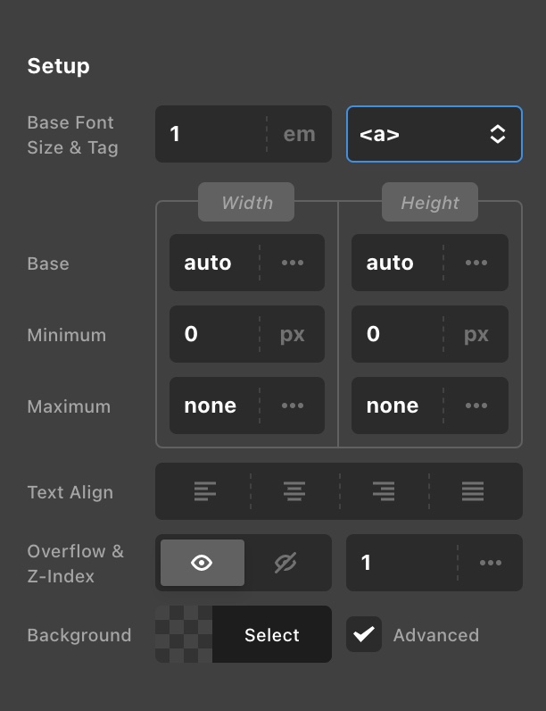Set overflow to visible with eye icon

pyautogui.click(x=202, y=563)
